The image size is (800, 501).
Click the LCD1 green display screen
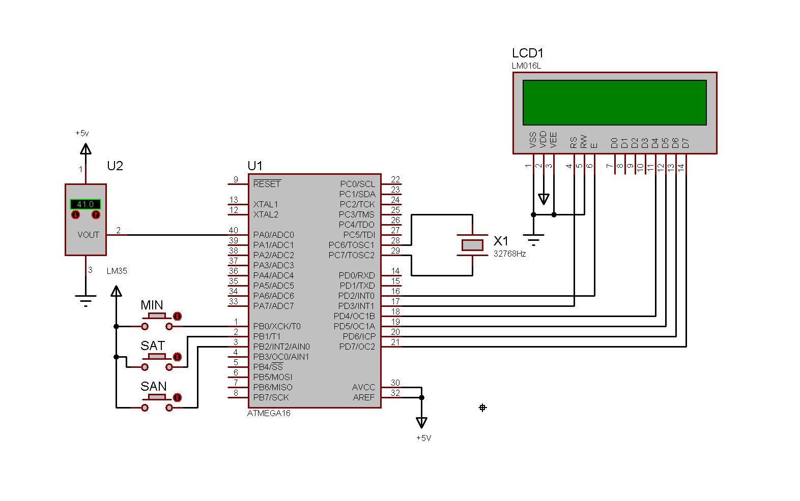tap(614, 103)
